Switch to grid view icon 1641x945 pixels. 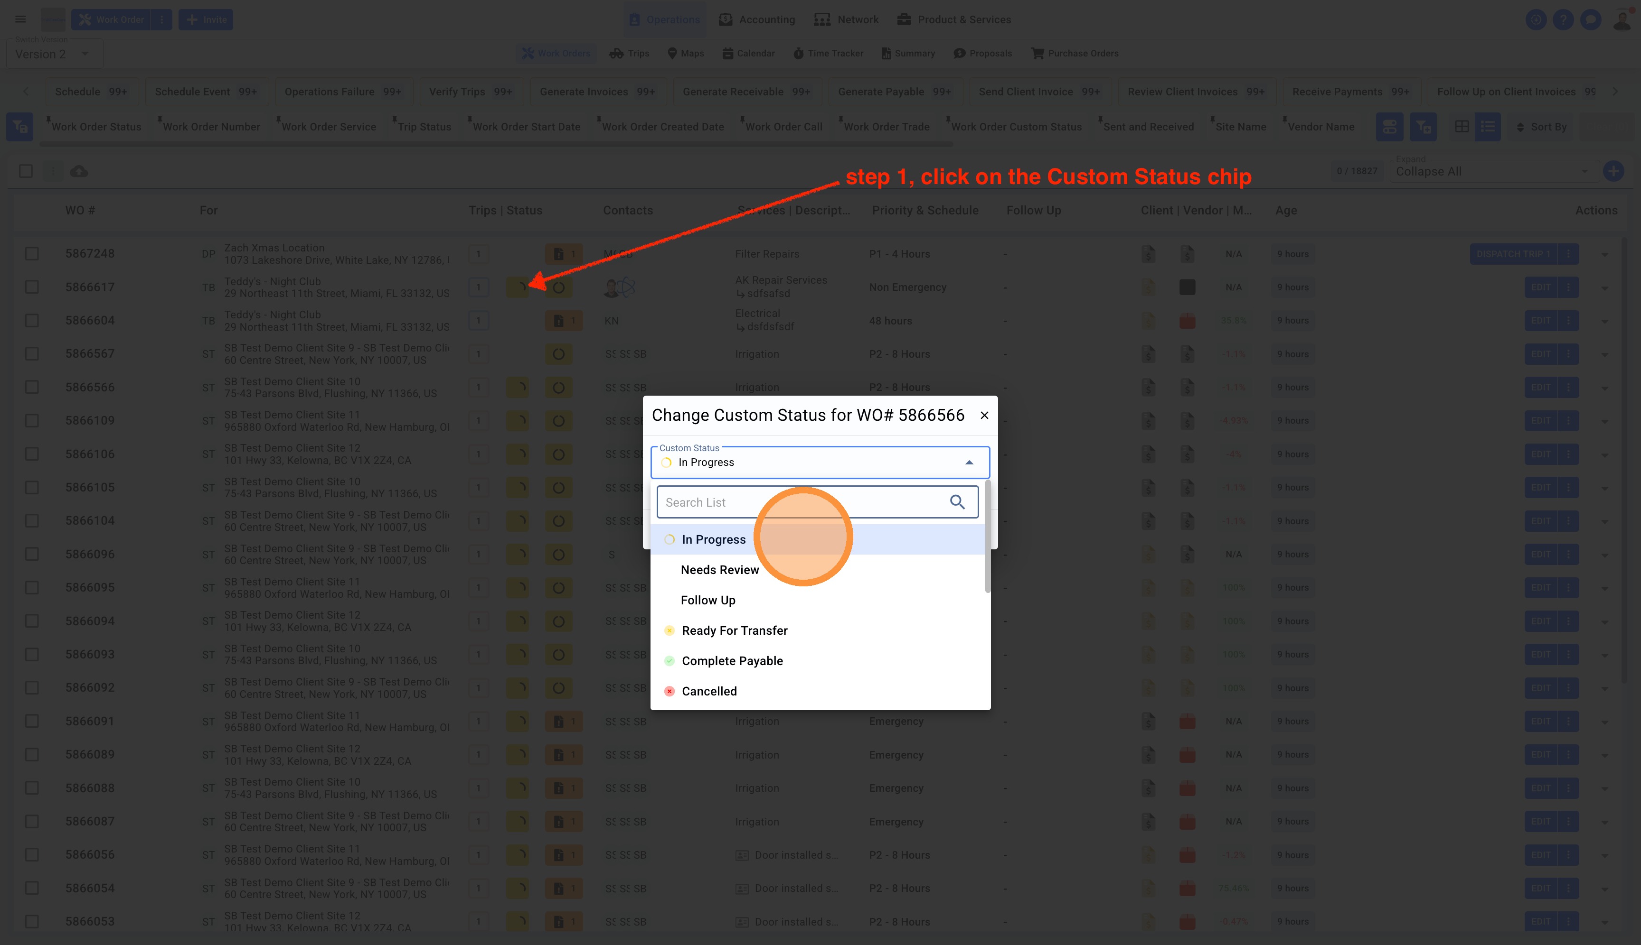pyautogui.click(x=1462, y=127)
